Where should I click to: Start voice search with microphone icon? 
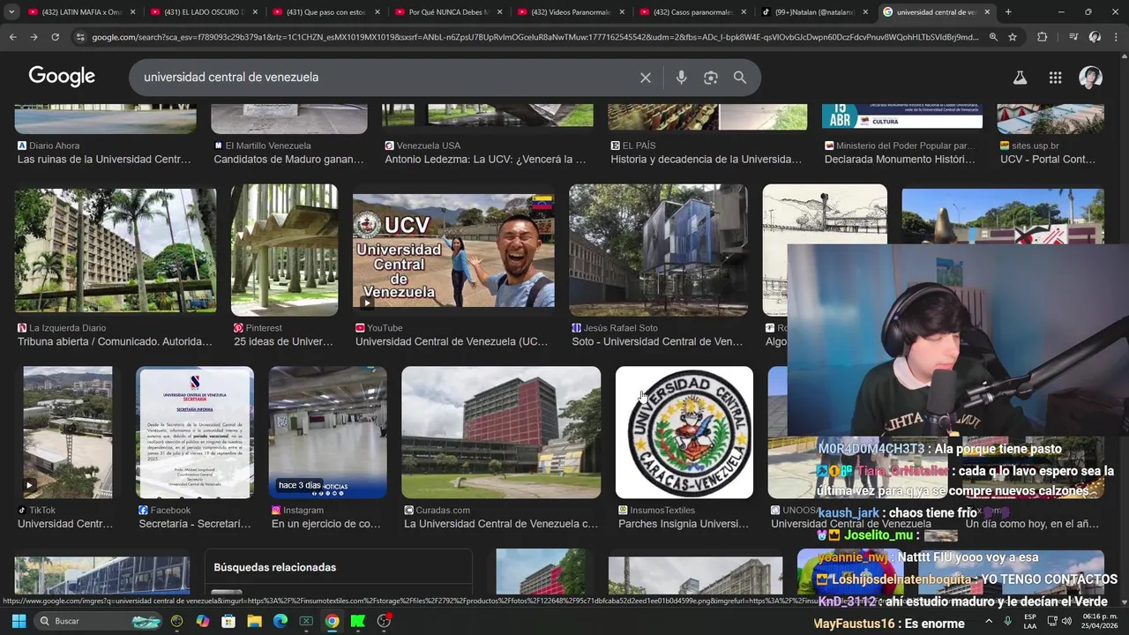[681, 78]
